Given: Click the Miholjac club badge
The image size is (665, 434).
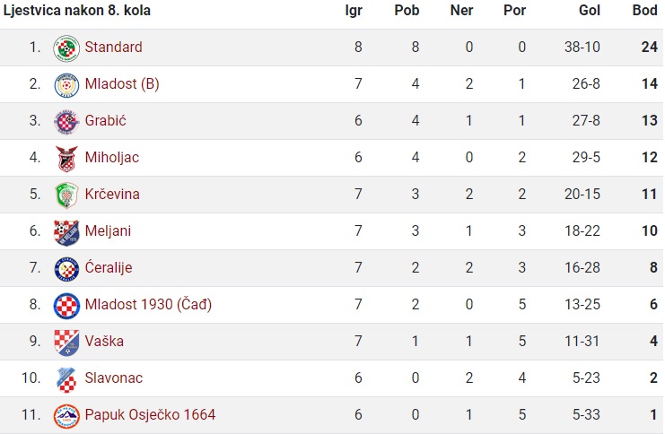Looking at the screenshot, I should click(66, 159).
